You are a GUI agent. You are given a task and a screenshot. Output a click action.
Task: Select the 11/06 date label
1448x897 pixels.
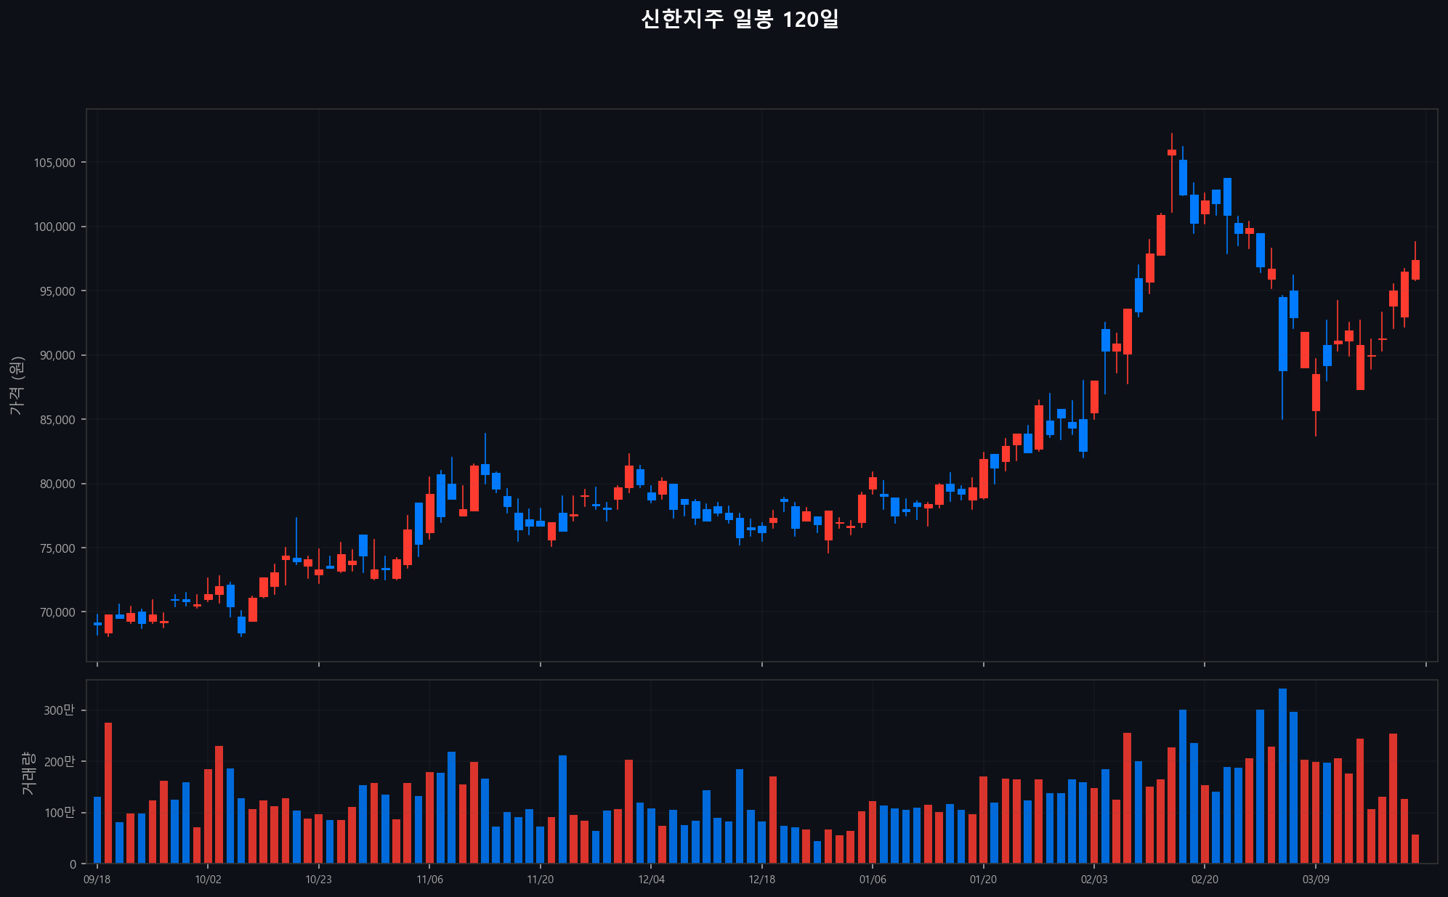pos(429,880)
